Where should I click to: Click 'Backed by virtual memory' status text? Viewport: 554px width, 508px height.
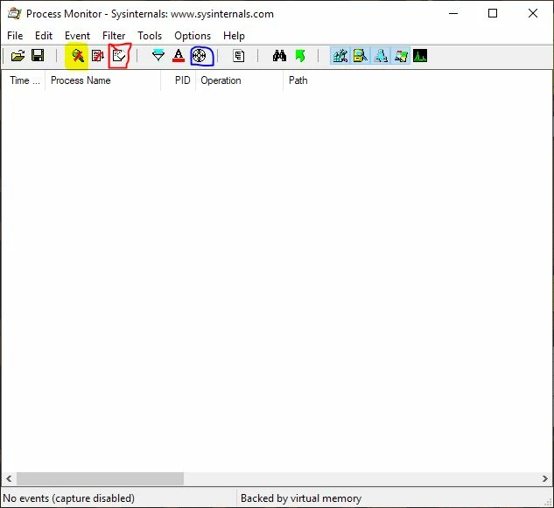tap(301, 498)
